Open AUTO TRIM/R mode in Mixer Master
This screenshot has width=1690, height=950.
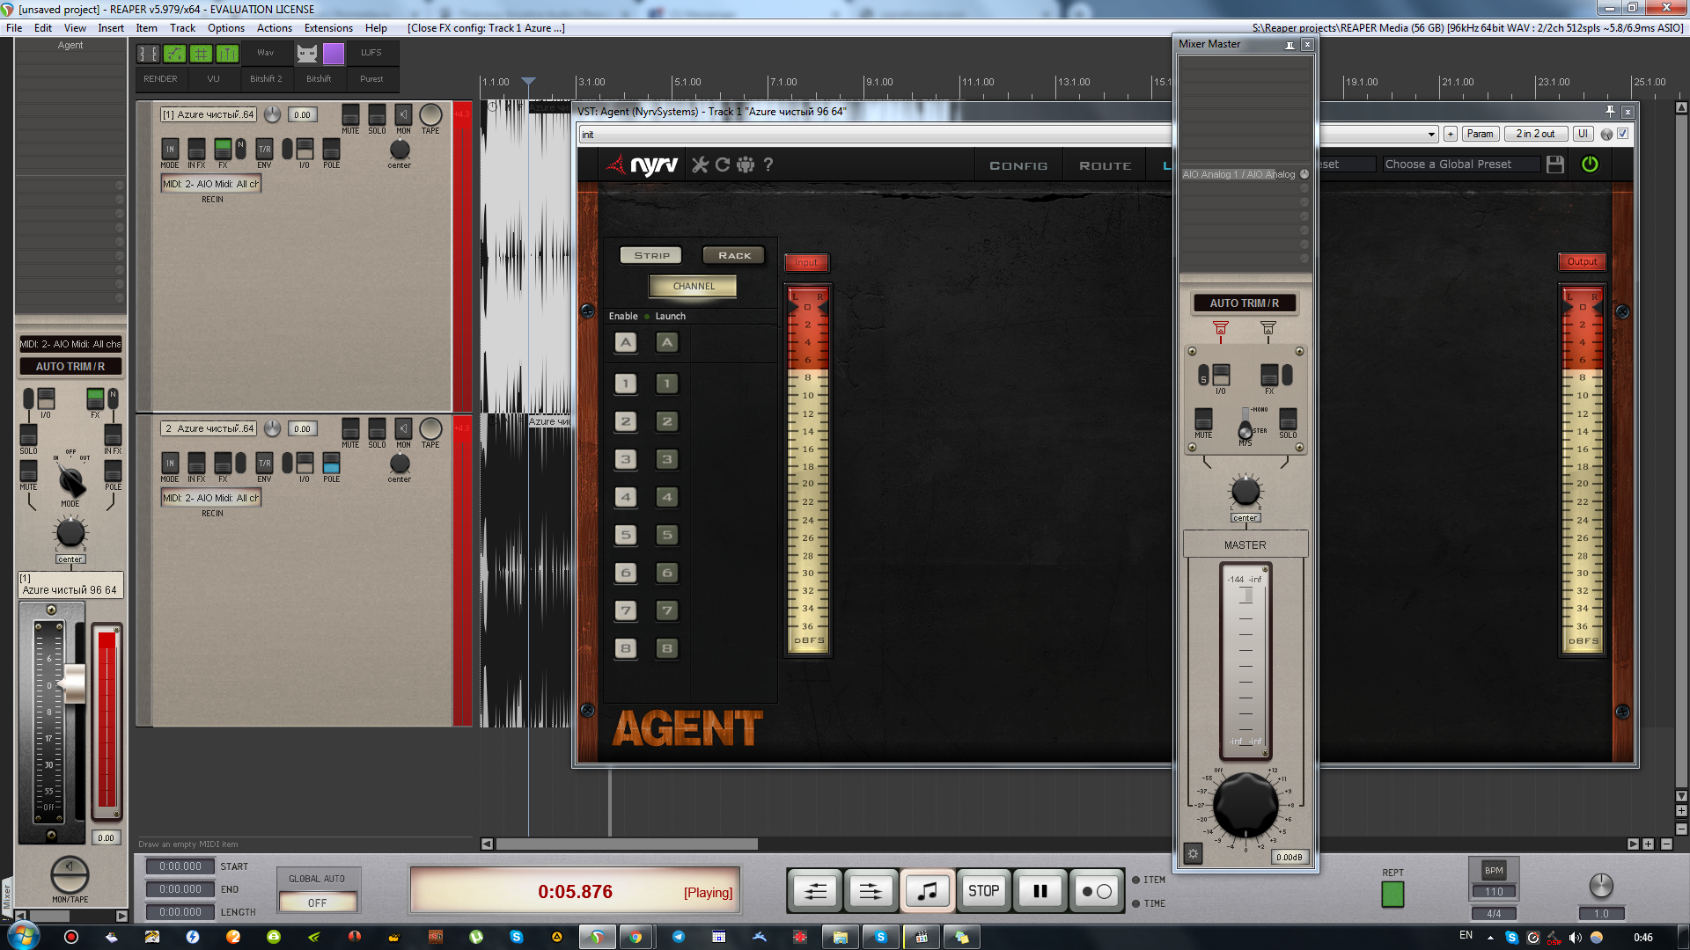(x=1245, y=303)
